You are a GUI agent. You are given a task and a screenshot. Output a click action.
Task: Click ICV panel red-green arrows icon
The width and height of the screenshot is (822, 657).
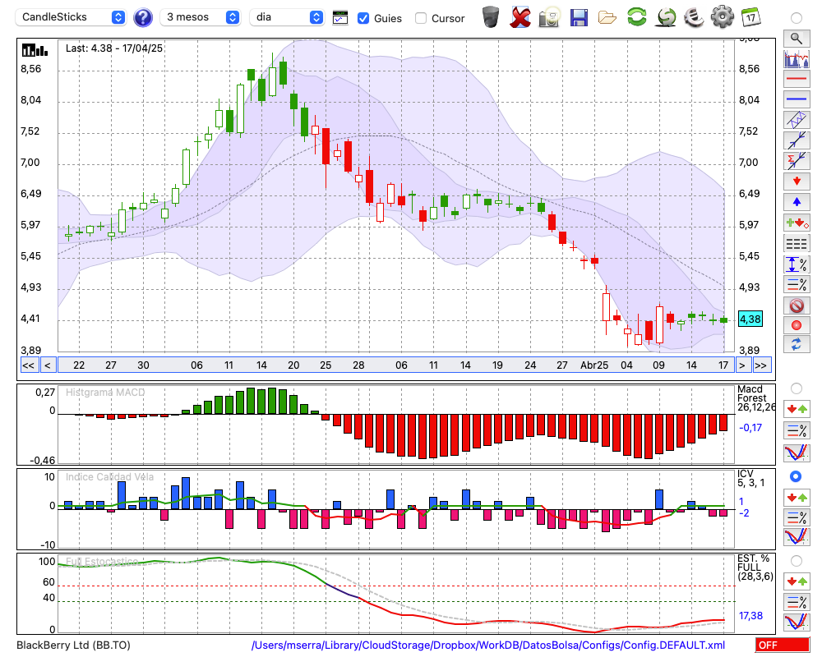797,497
